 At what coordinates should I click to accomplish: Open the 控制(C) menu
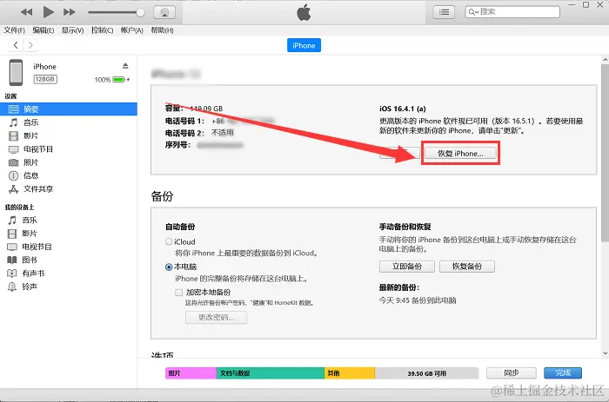(102, 30)
